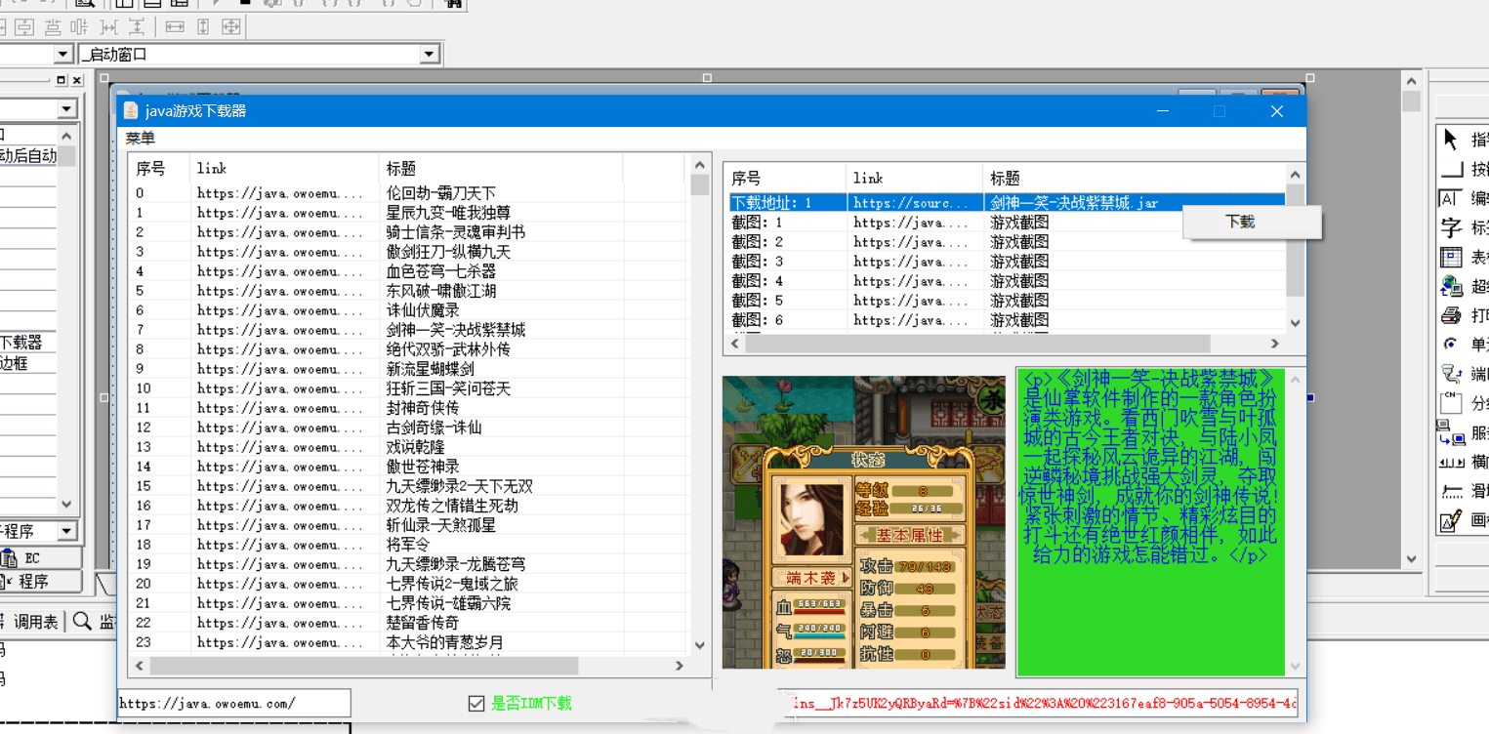The width and height of the screenshot is (1489, 734).
Task: Select the group box component icon
Action: 1450,403
